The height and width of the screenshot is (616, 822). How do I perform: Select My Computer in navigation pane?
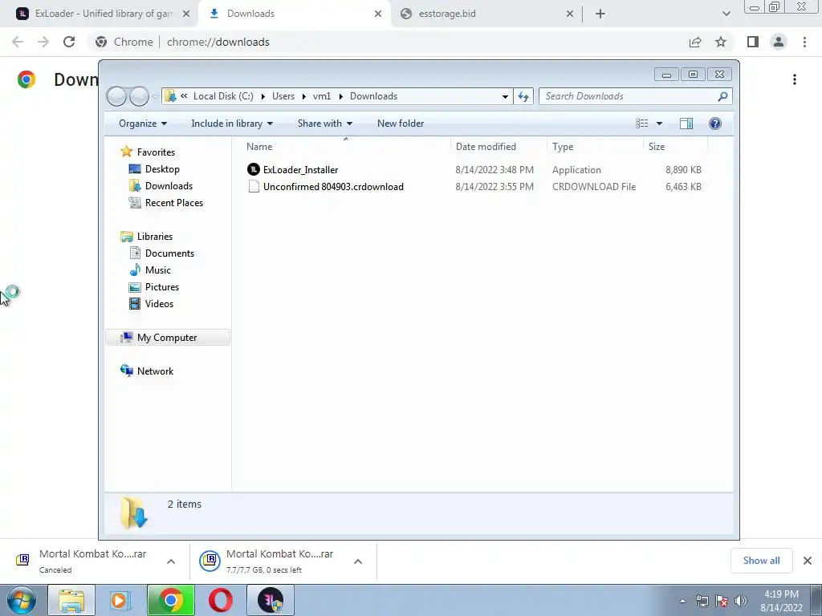point(167,338)
